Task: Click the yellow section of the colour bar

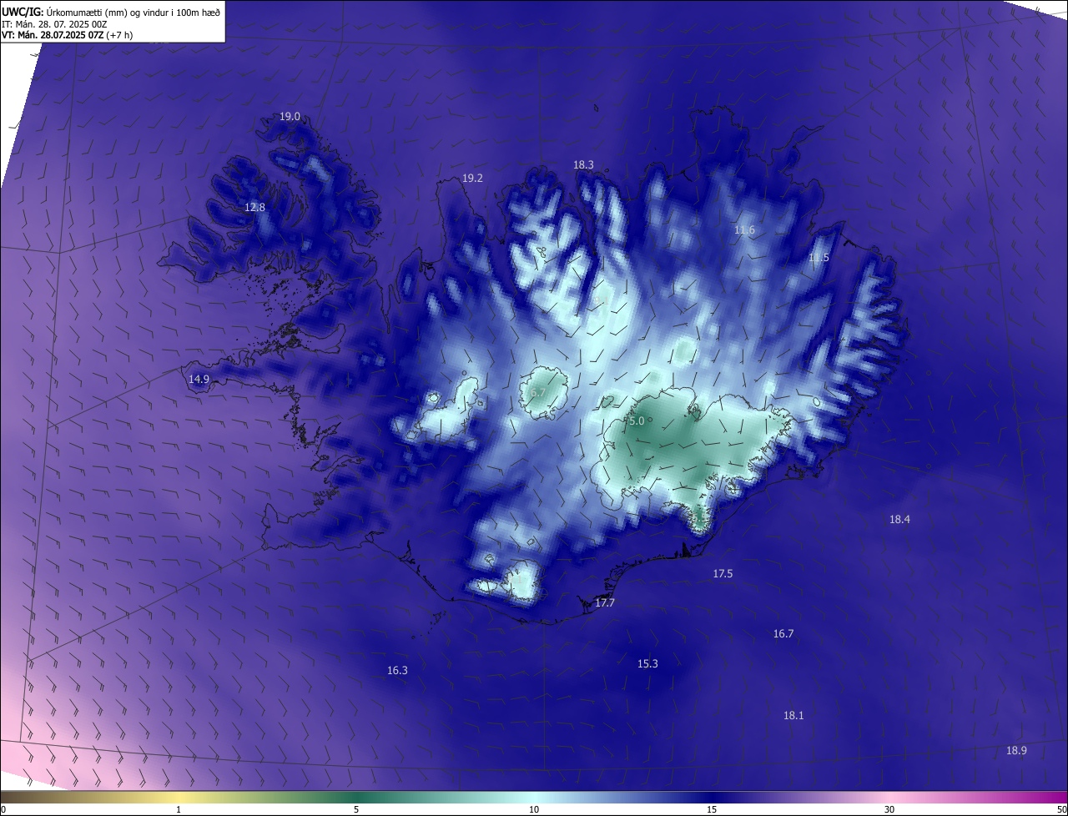Action: pos(179,798)
